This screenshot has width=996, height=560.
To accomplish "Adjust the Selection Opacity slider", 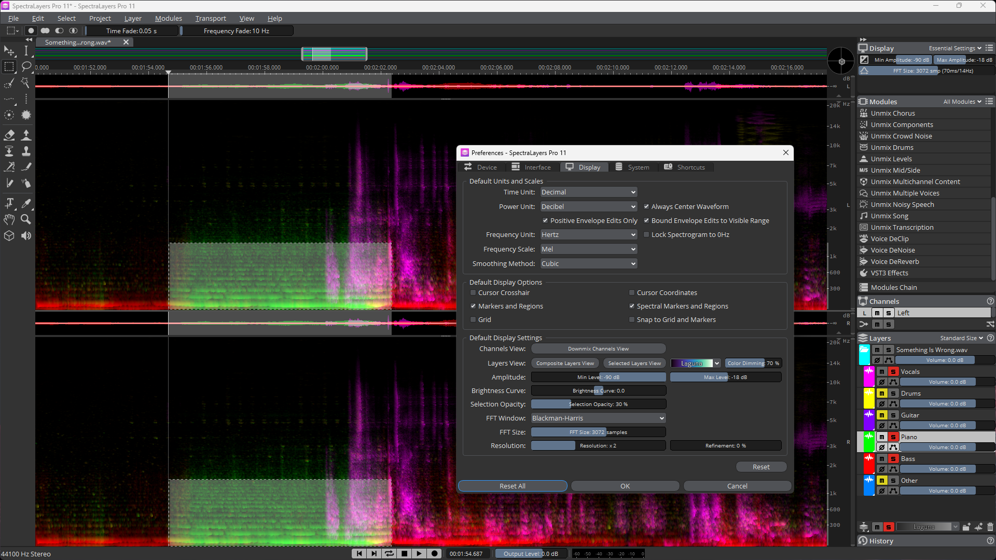I will pyautogui.click(x=599, y=404).
